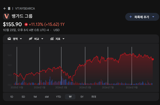The width and height of the screenshot is (160, 105).
Task: Click the plus icon in 목록에 추가
Action: (x=130, y=17)
